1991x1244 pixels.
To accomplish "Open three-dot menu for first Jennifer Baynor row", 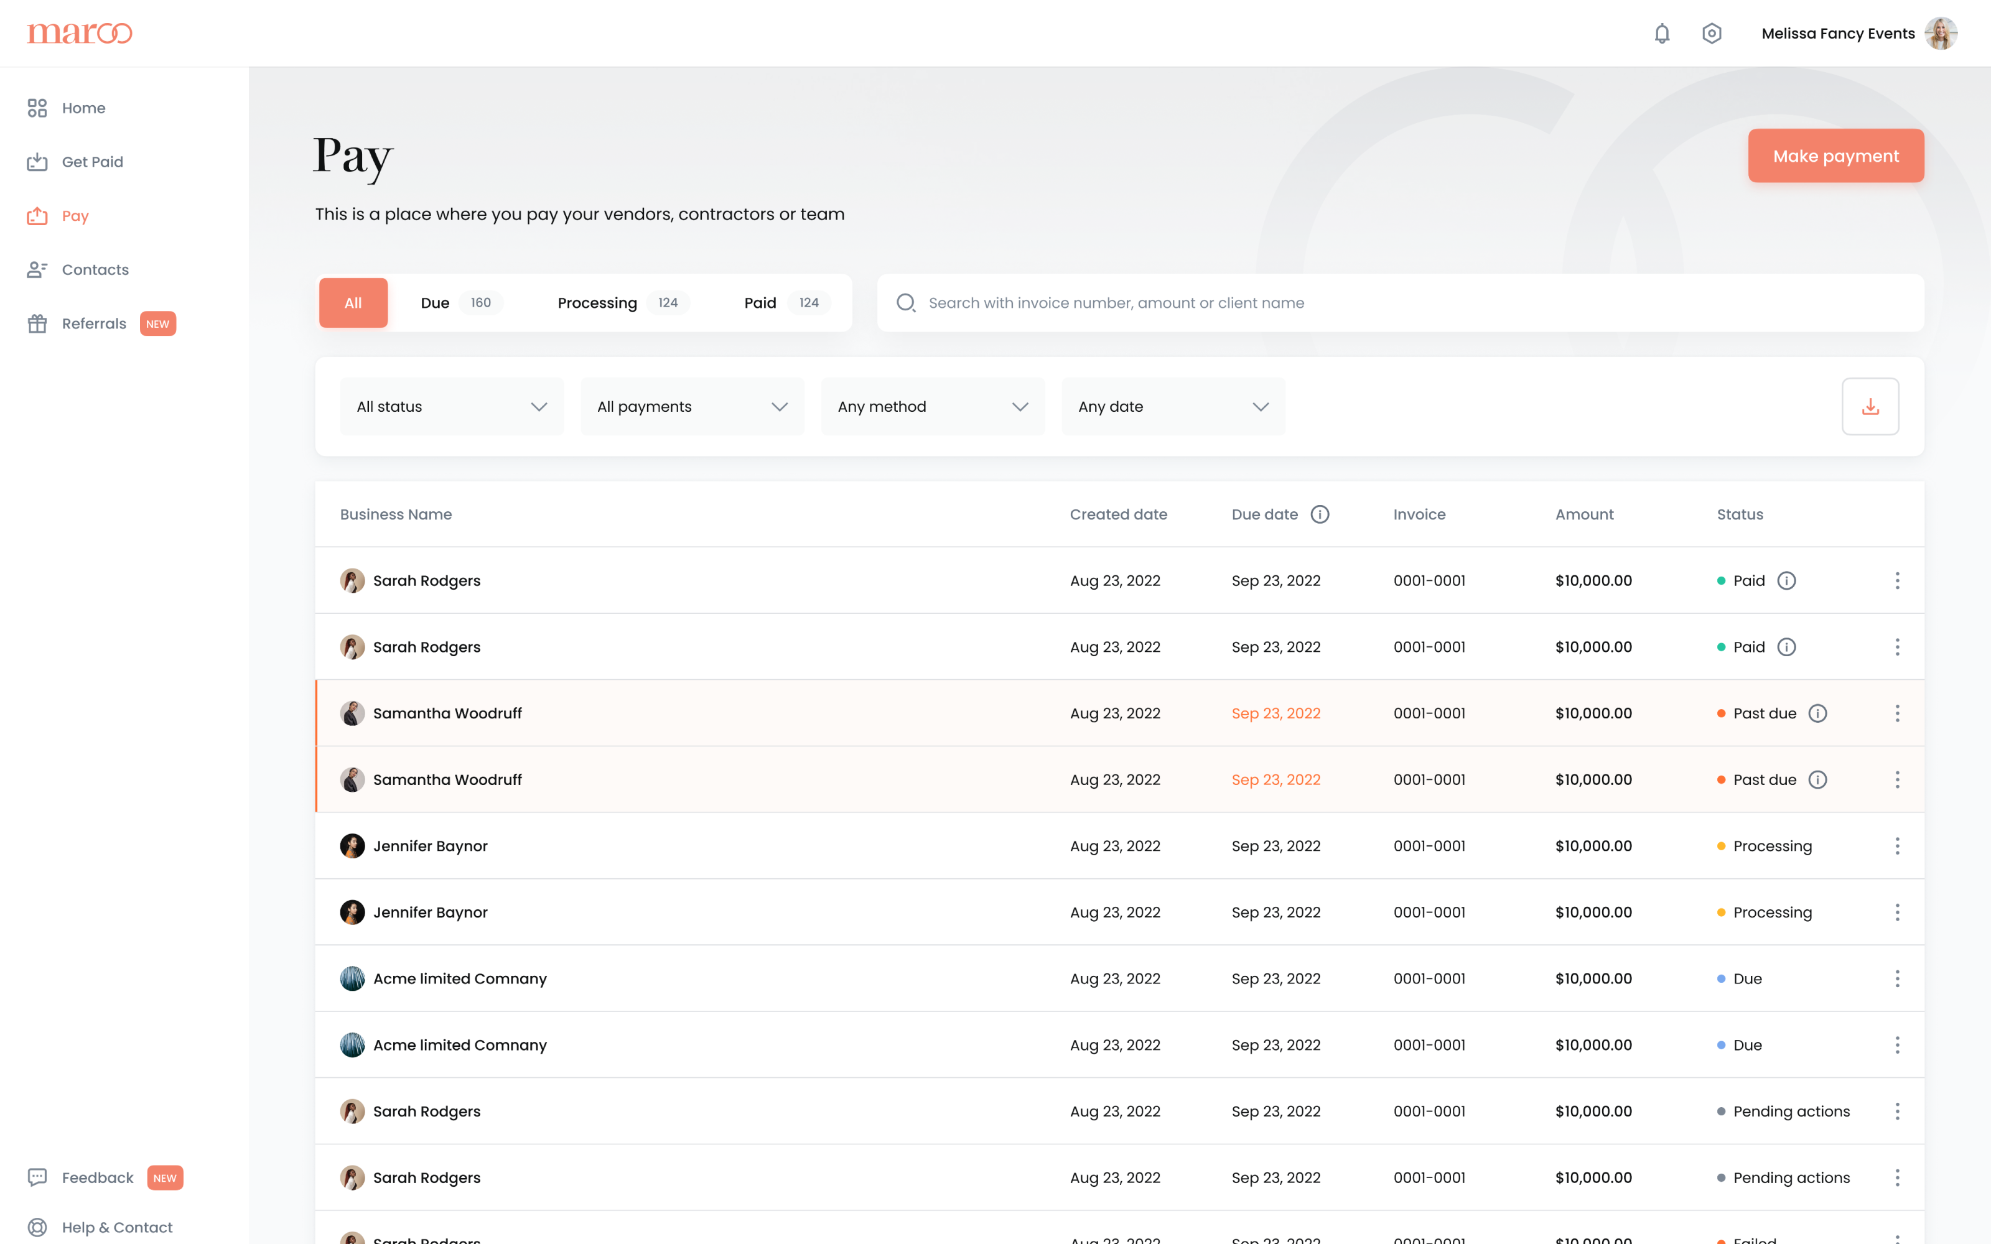I will [1897, 846].
